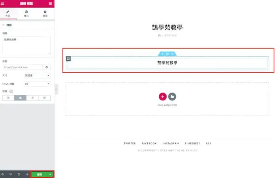Click 'Drag widget here' text
The width and height of the screenshot is (279, 178).
pos(167,105)
